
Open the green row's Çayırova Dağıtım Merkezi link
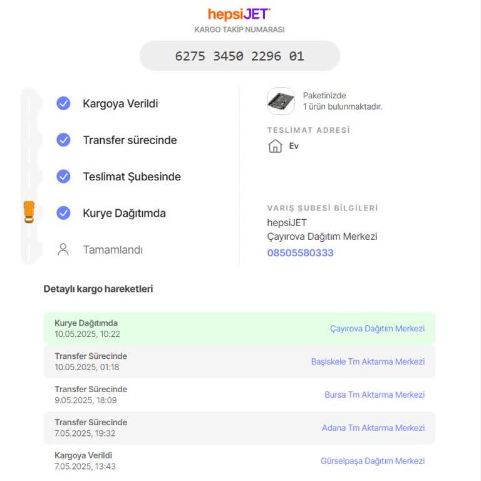point(377,329)
